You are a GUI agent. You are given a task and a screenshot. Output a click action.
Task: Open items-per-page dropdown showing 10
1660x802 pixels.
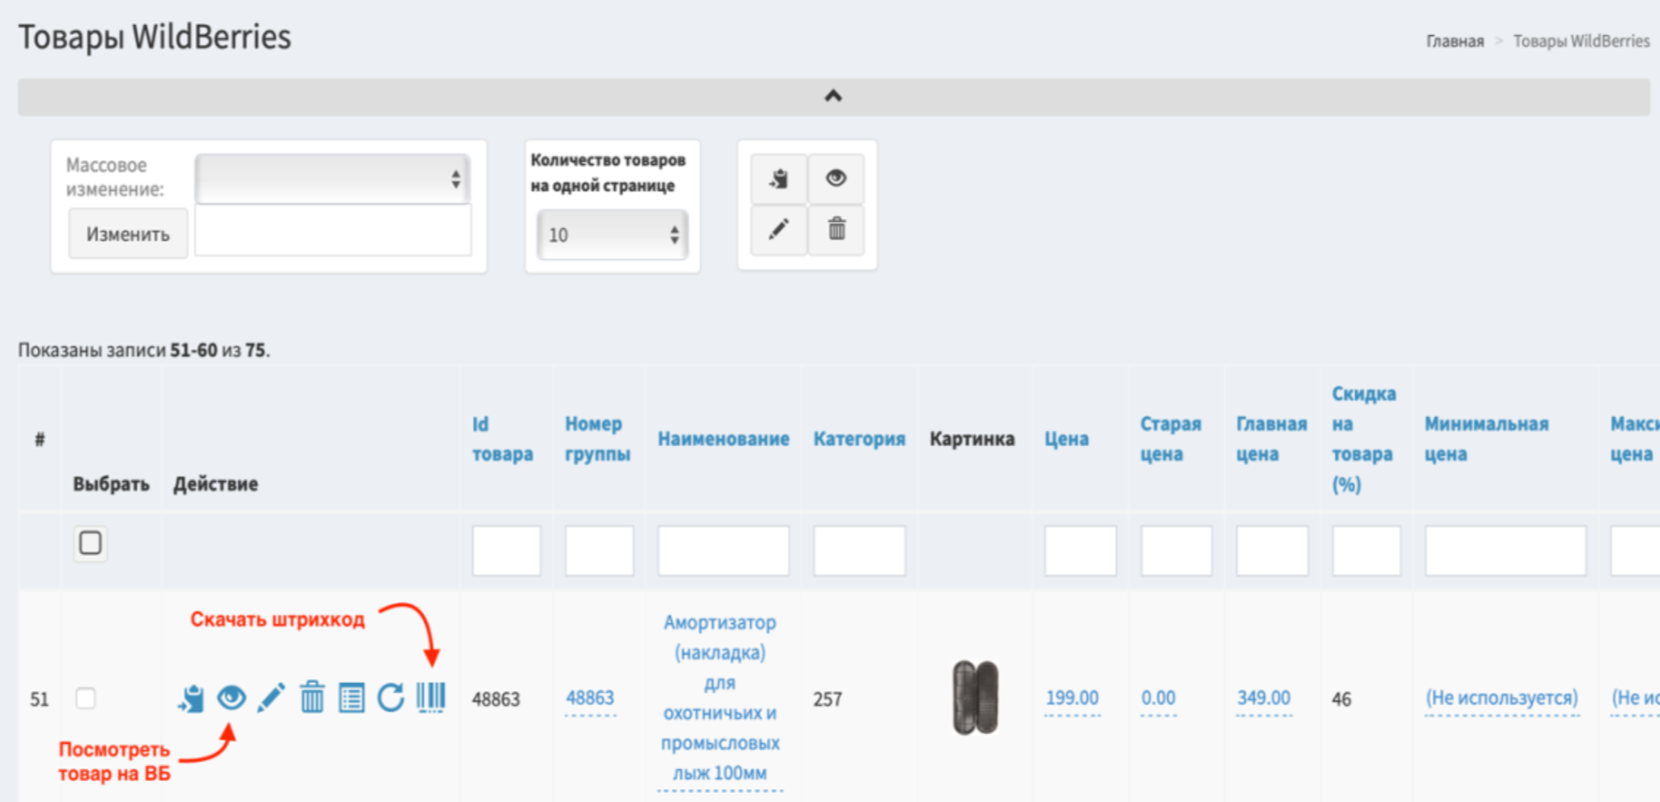[613, 234]
